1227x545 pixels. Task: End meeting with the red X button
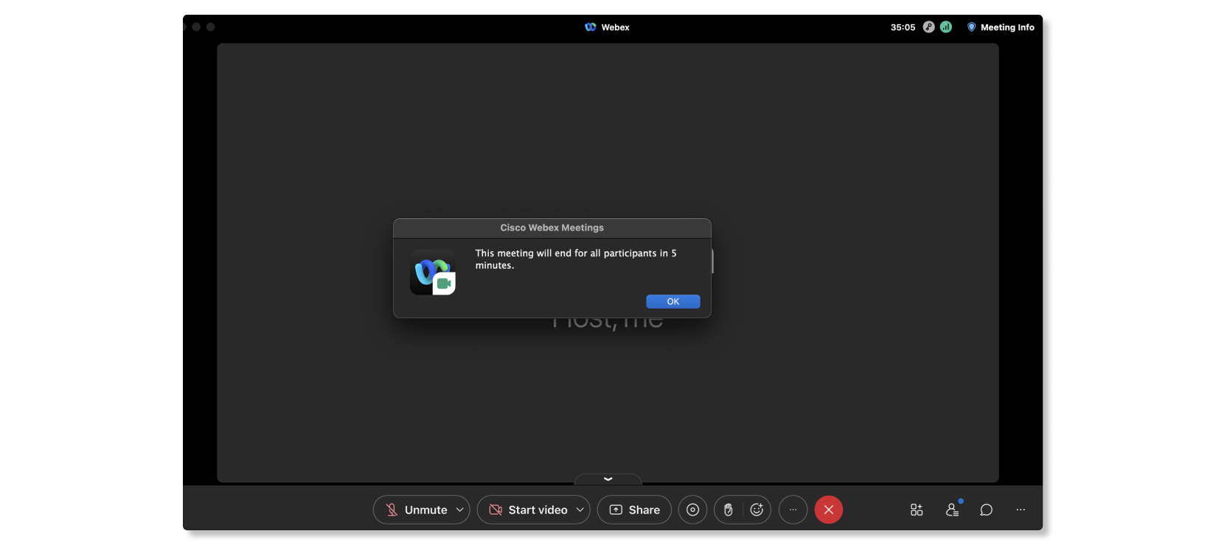click(x=829, y=510)
